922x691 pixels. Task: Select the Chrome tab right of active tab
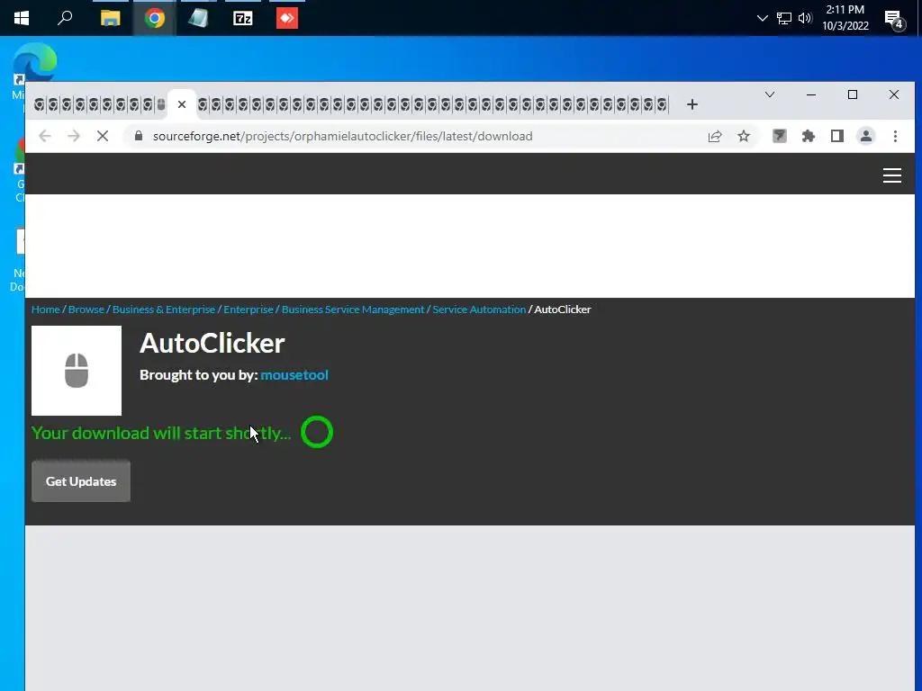[x=203, y=104]
